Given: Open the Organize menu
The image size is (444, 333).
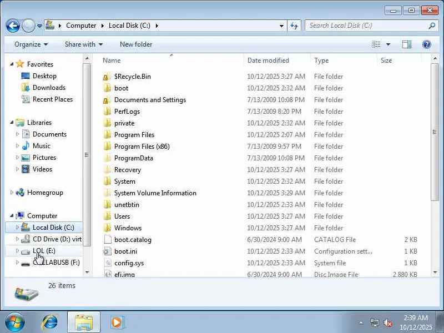Looking at the screenshot, I should pos(31,44).
